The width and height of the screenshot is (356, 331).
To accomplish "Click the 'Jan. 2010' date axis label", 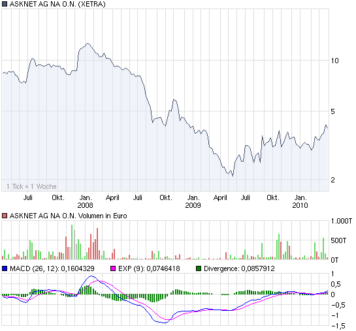I will pos(300,201).
